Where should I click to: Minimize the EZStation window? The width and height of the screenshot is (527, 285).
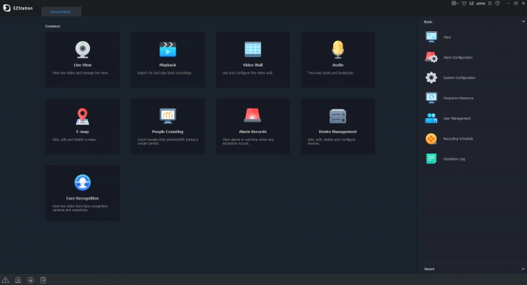coord(508,4)
